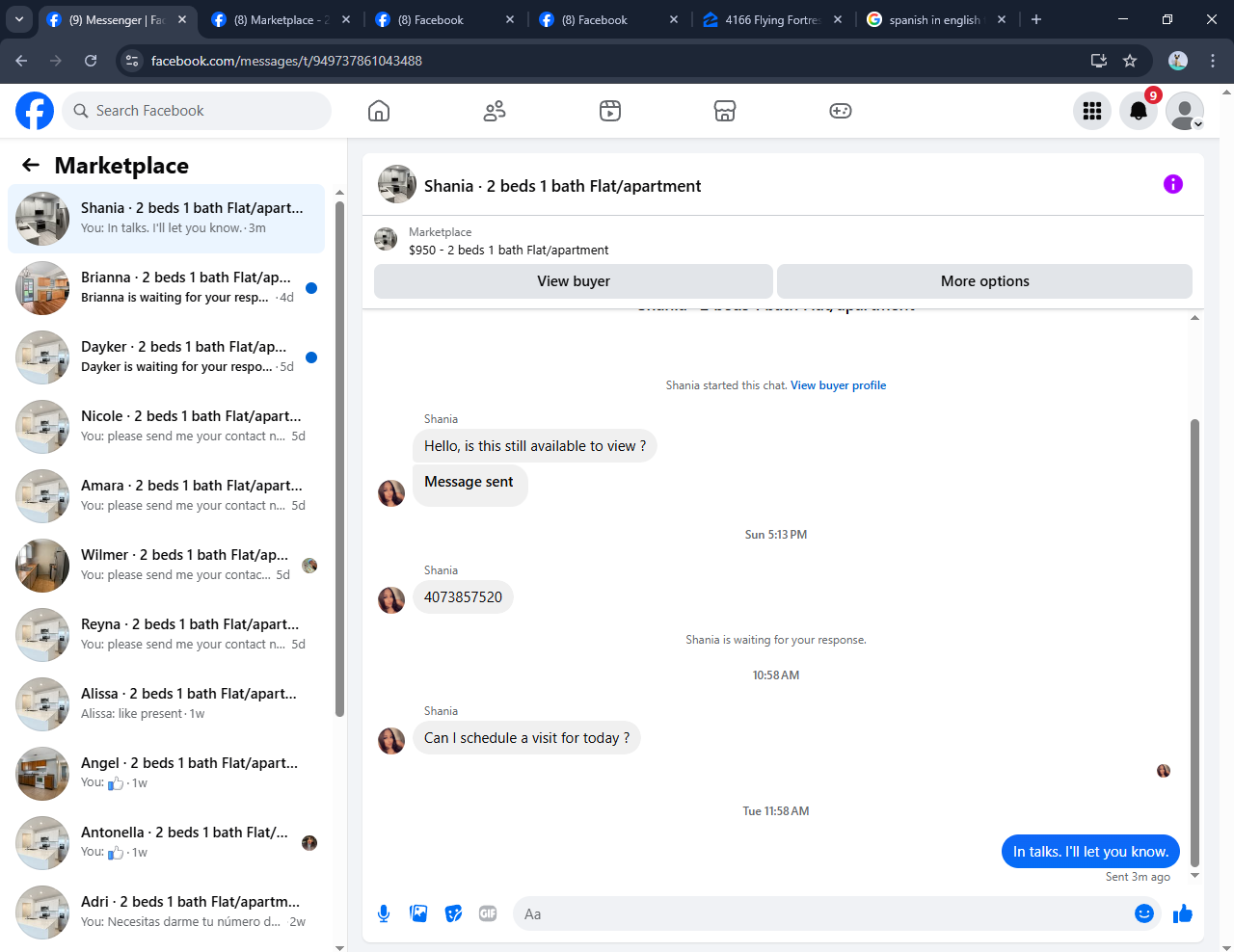Open the Video (Watch) icon
1234x952 pixels.
(610, 111)
